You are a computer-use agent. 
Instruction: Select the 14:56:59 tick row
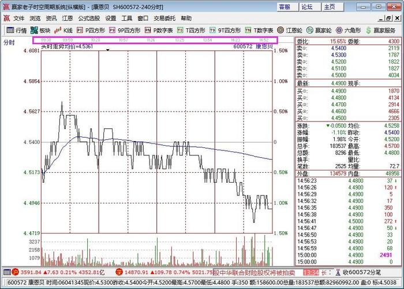tap(349, 248)
